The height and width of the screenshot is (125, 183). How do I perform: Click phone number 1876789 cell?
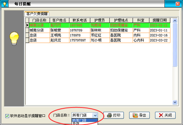(80, 30)
